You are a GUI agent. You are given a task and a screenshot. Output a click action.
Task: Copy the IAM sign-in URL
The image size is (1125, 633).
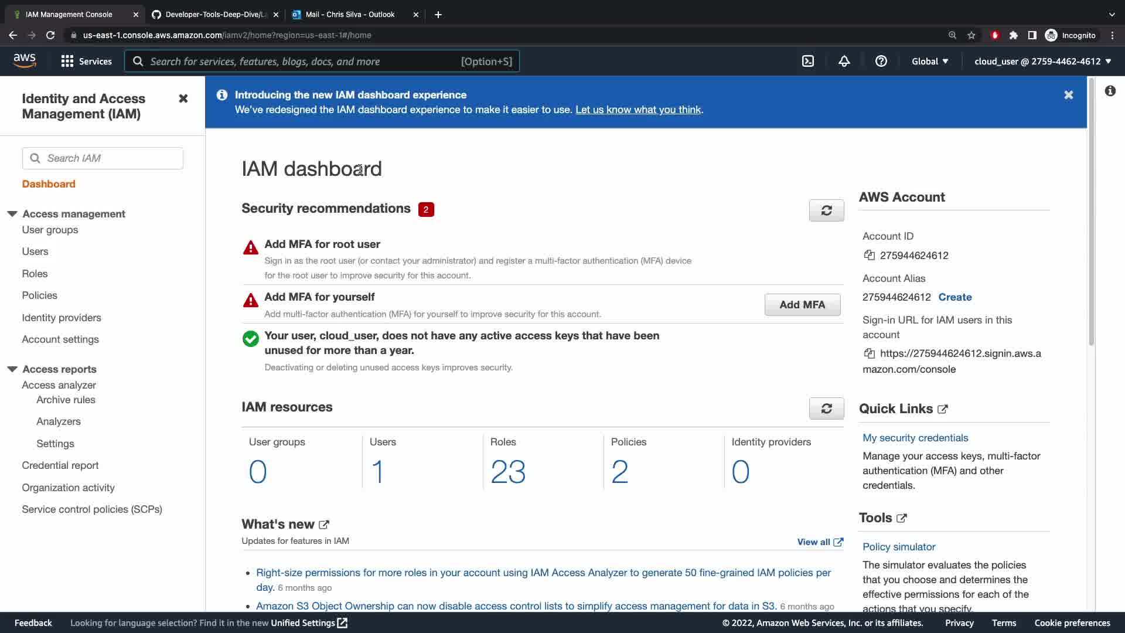pos(870,353)
